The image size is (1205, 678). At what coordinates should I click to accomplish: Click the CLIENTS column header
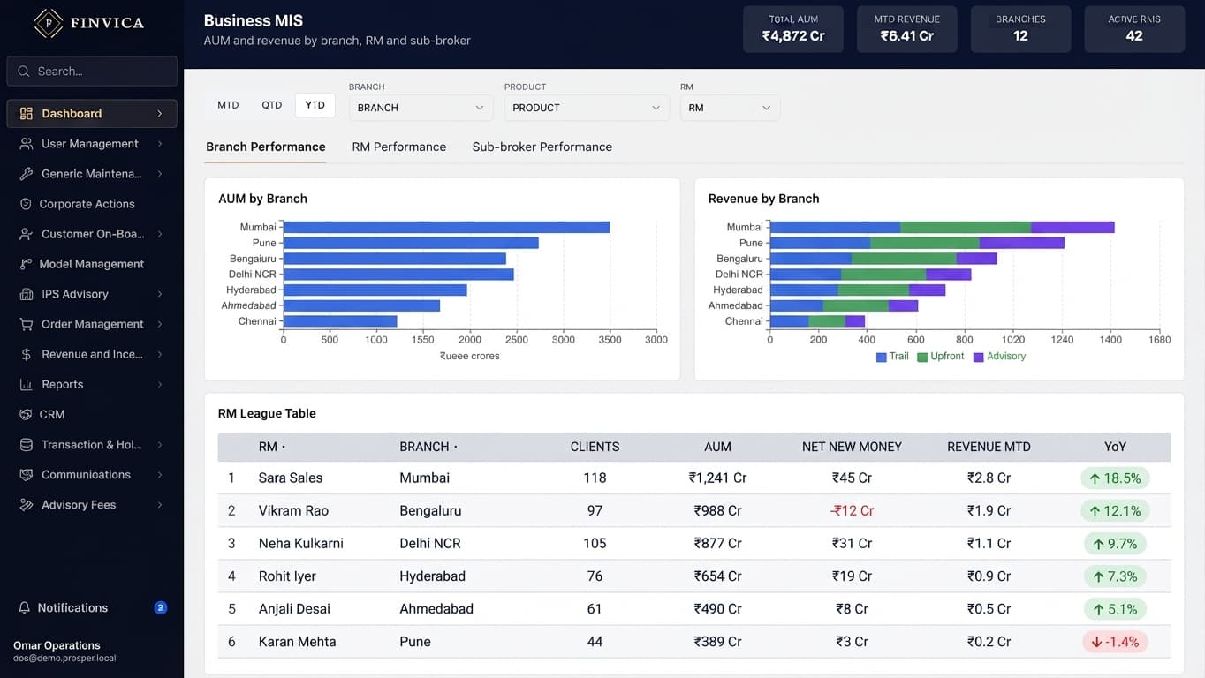tap(595, 447)
